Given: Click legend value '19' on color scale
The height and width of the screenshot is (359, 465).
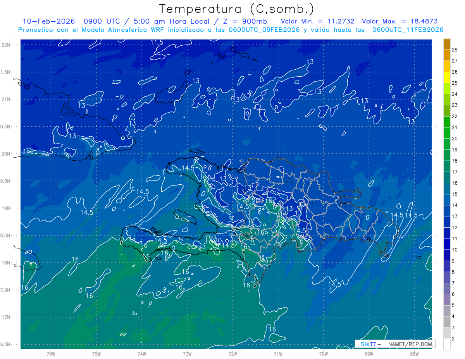Looking at the screenshot, I should pos(455,149).
